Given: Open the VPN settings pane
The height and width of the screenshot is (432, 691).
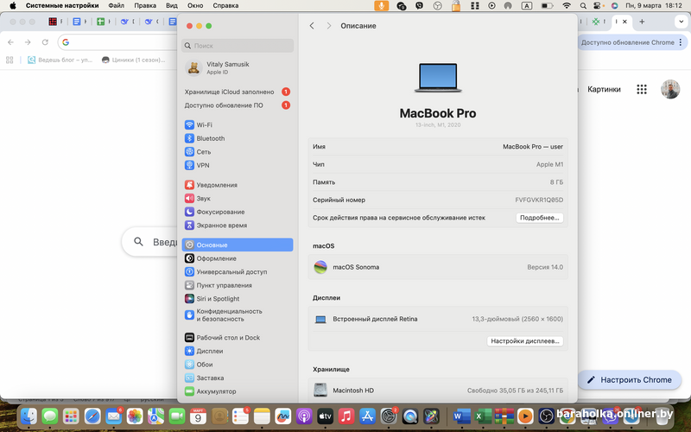Looking at the screenshot, I should coord(203,165).
